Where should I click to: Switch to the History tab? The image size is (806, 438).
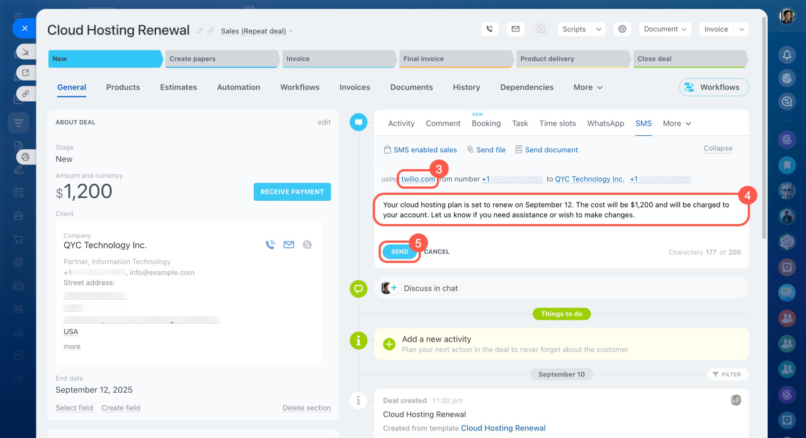pos(467,87)
